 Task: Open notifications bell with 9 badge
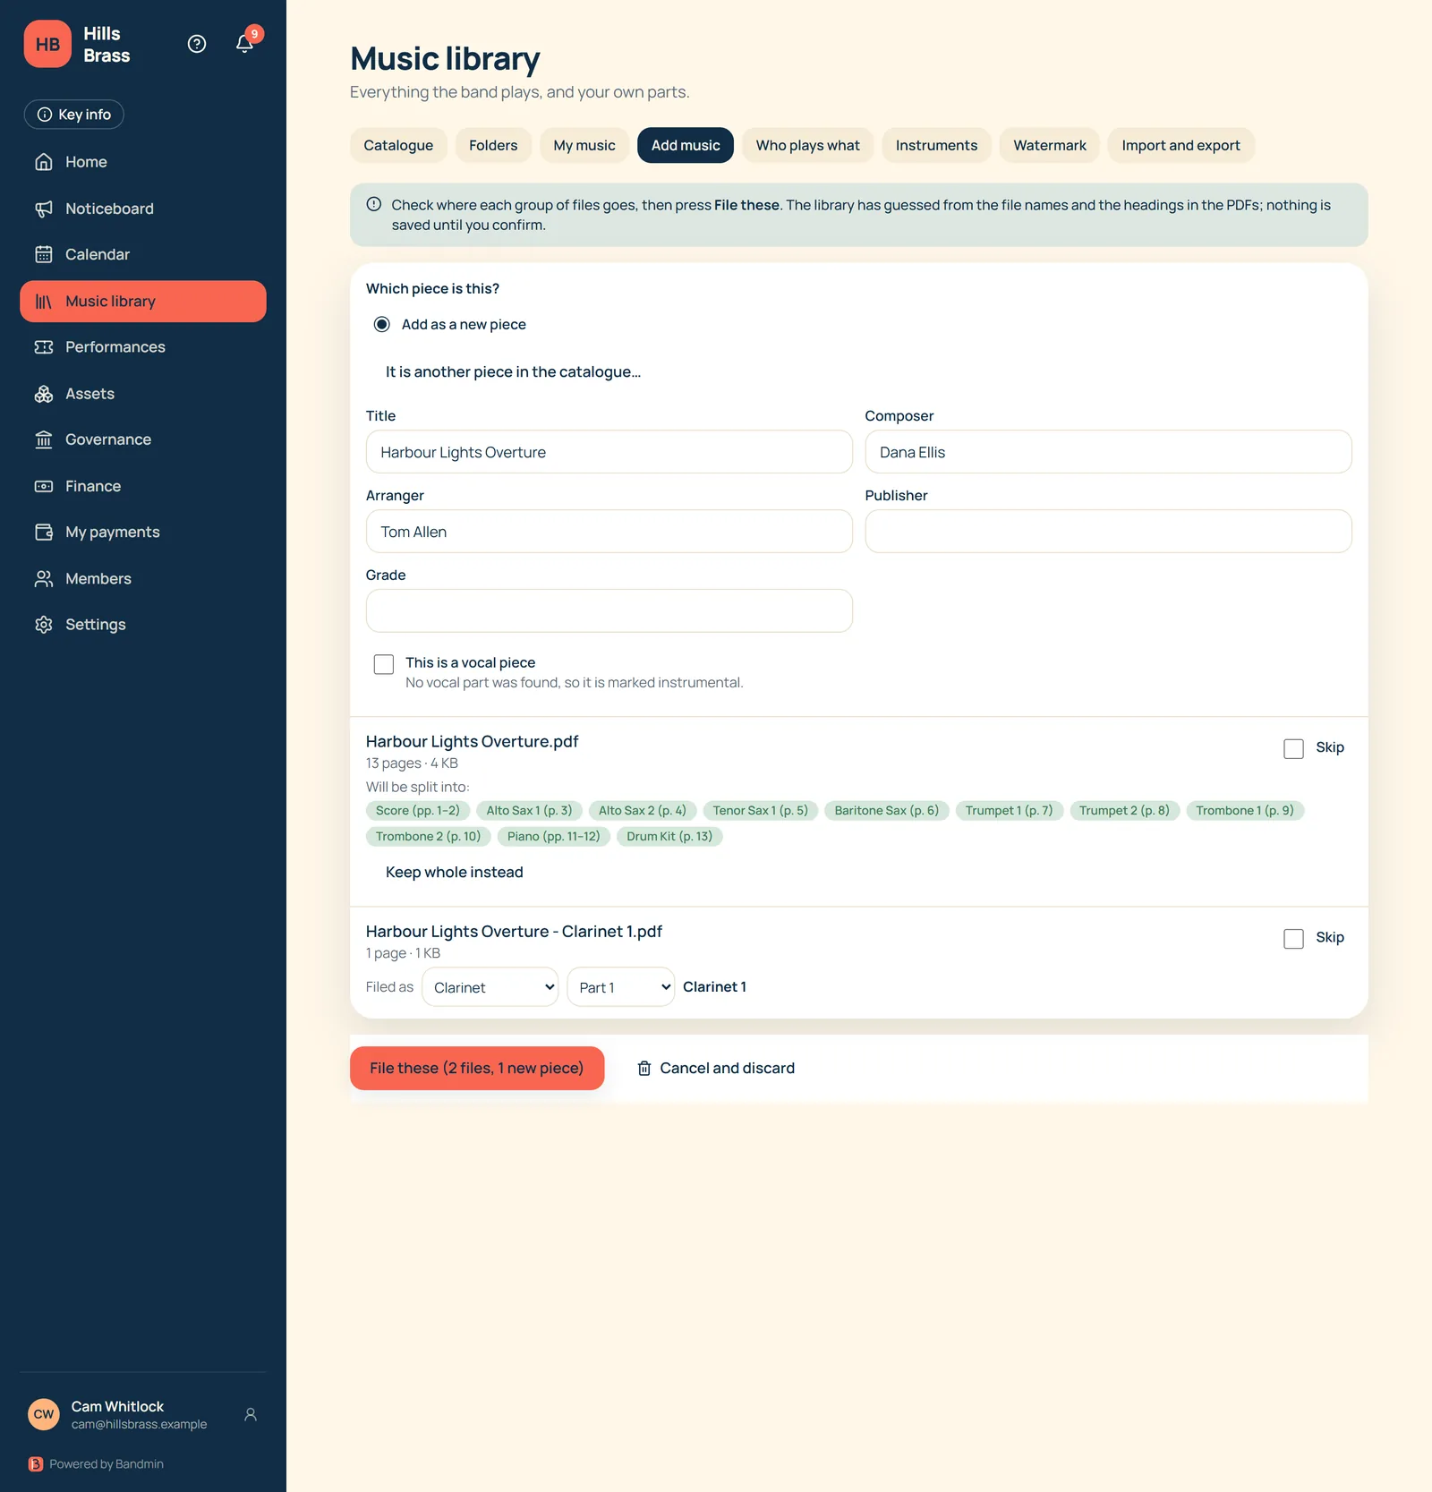point(245,42)
